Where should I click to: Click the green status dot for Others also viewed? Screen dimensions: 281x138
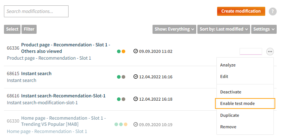point(119,51)
